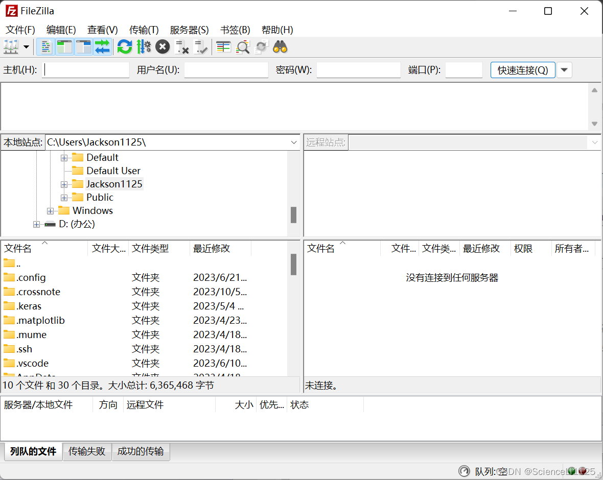The width and height of the screenshot is (603, 480).
Task: Open 传输(T) menu
Action: click(144, 30)
